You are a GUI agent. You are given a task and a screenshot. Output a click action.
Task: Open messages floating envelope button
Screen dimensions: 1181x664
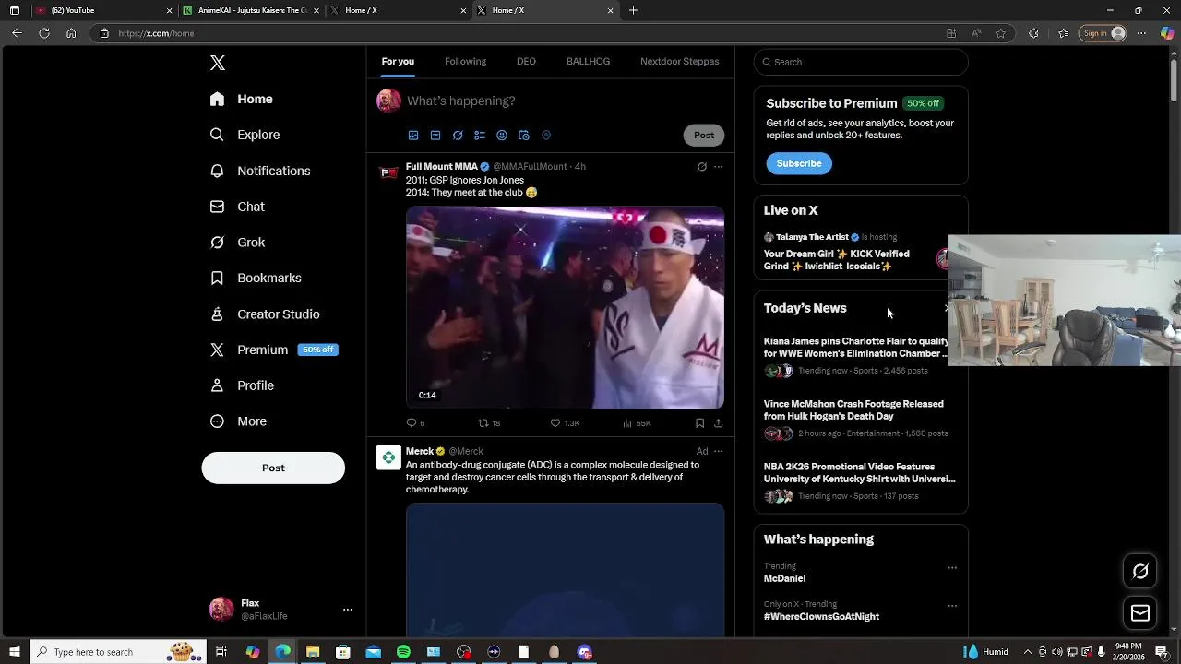[x=1140, y=613]
